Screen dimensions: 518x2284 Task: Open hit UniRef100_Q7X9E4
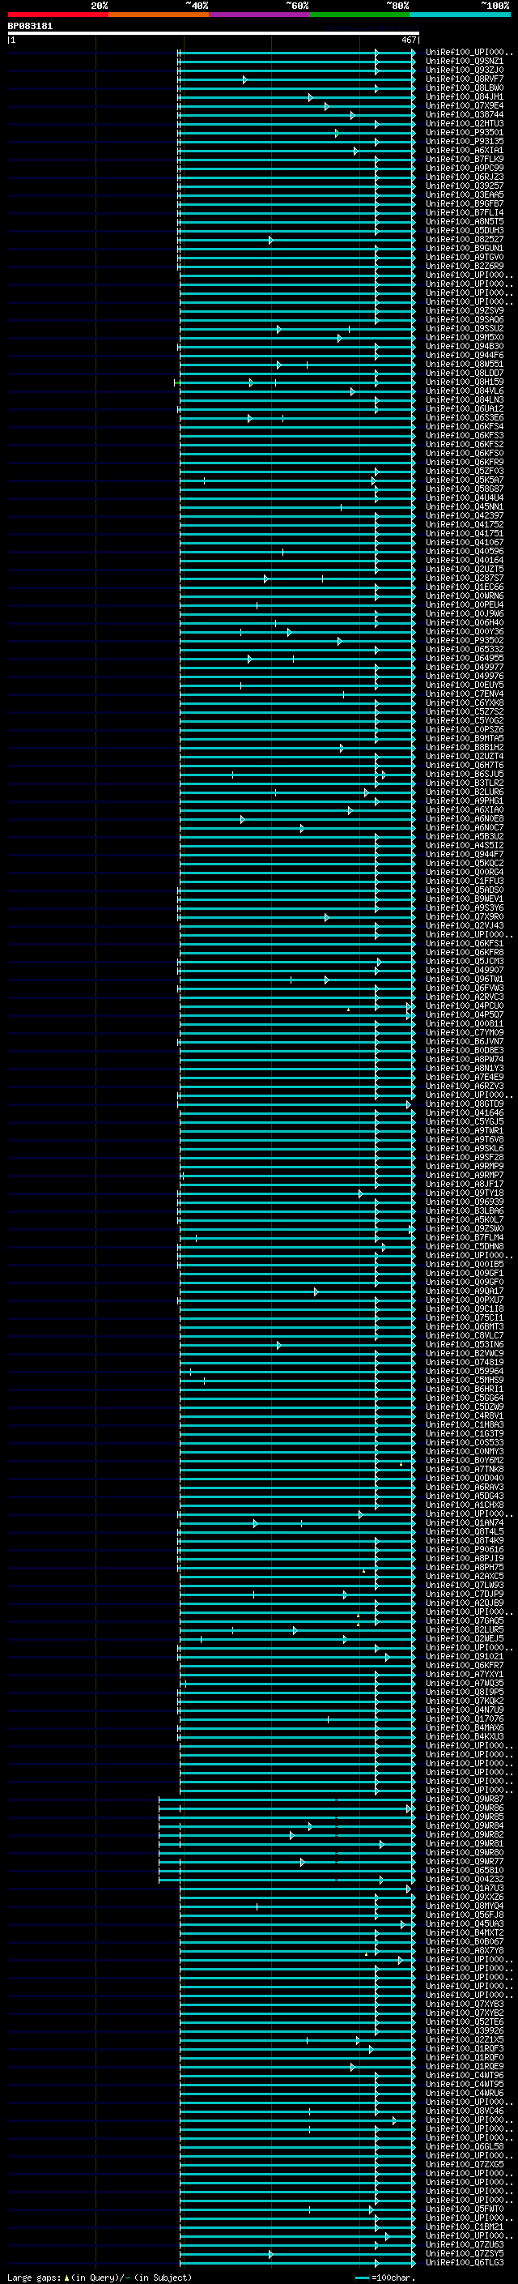click(465, 105)
